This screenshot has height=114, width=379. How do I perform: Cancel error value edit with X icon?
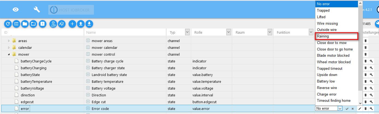353,109
